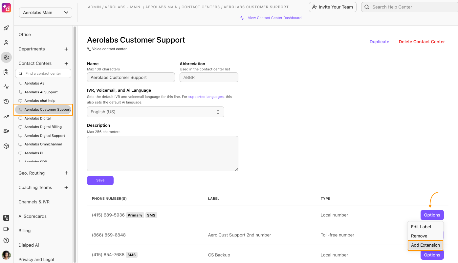Viewport: 458px width, 263px height.
Task: Open the clipboard sparkle icon in left rail
Action: point(6,72)
